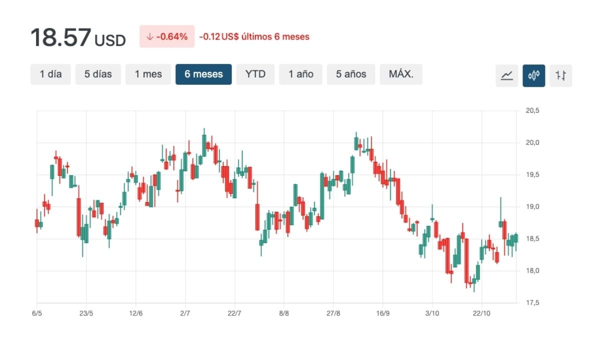Choose the 1 mes range
The height and width of the screenshot is (337, 600).
coord(148,74)
